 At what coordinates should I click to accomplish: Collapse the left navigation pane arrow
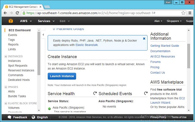[x=43, y=35]
